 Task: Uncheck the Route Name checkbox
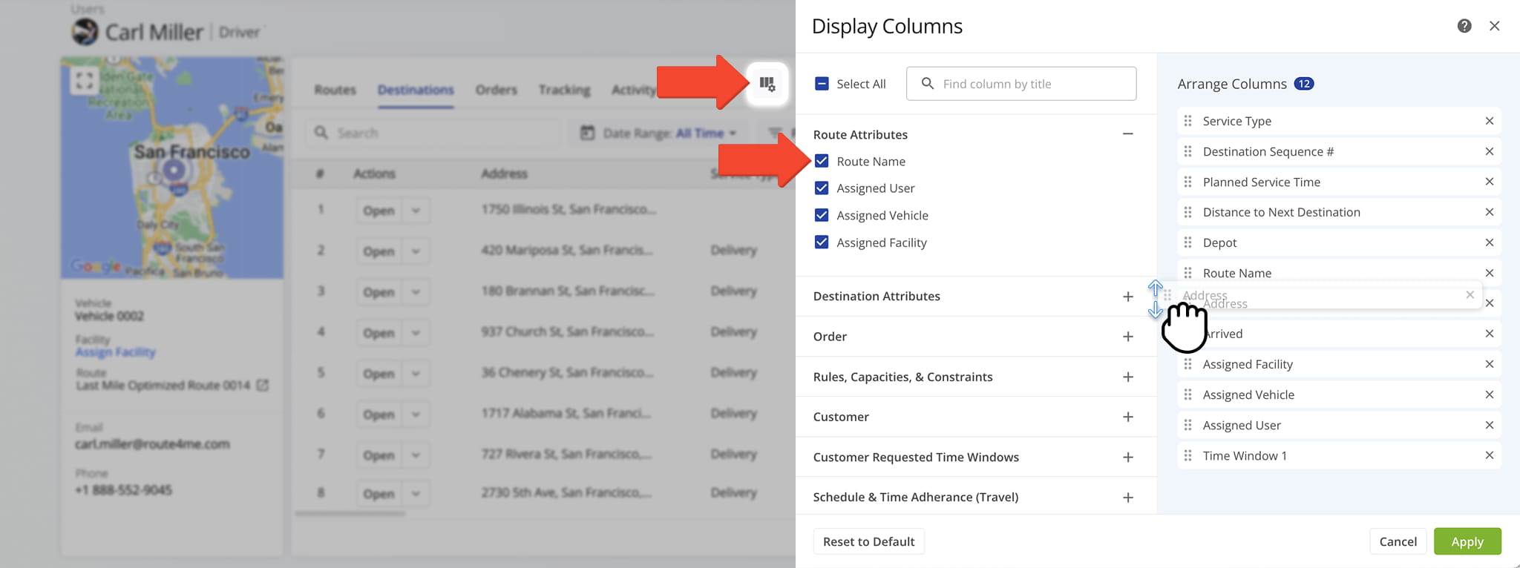pos(822,161)
